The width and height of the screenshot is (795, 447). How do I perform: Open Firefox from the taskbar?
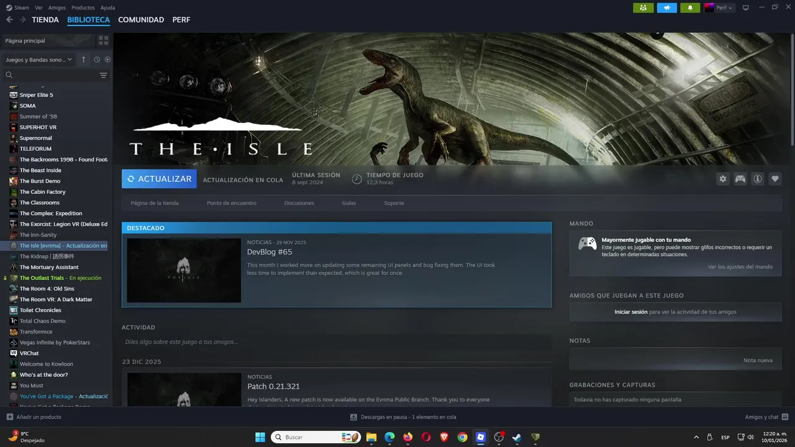[407, 437]
